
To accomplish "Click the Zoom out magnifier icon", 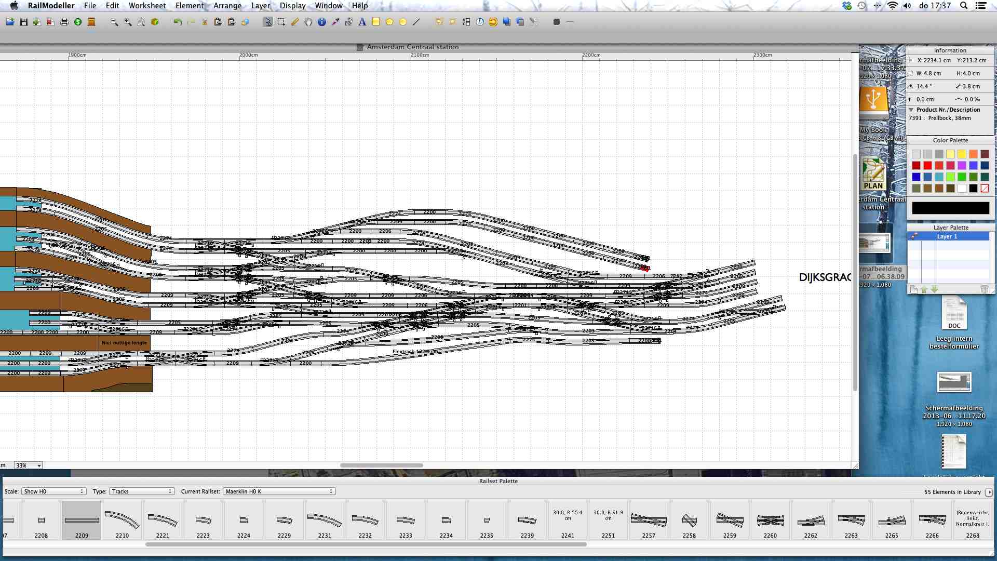I will pos(114,22).
